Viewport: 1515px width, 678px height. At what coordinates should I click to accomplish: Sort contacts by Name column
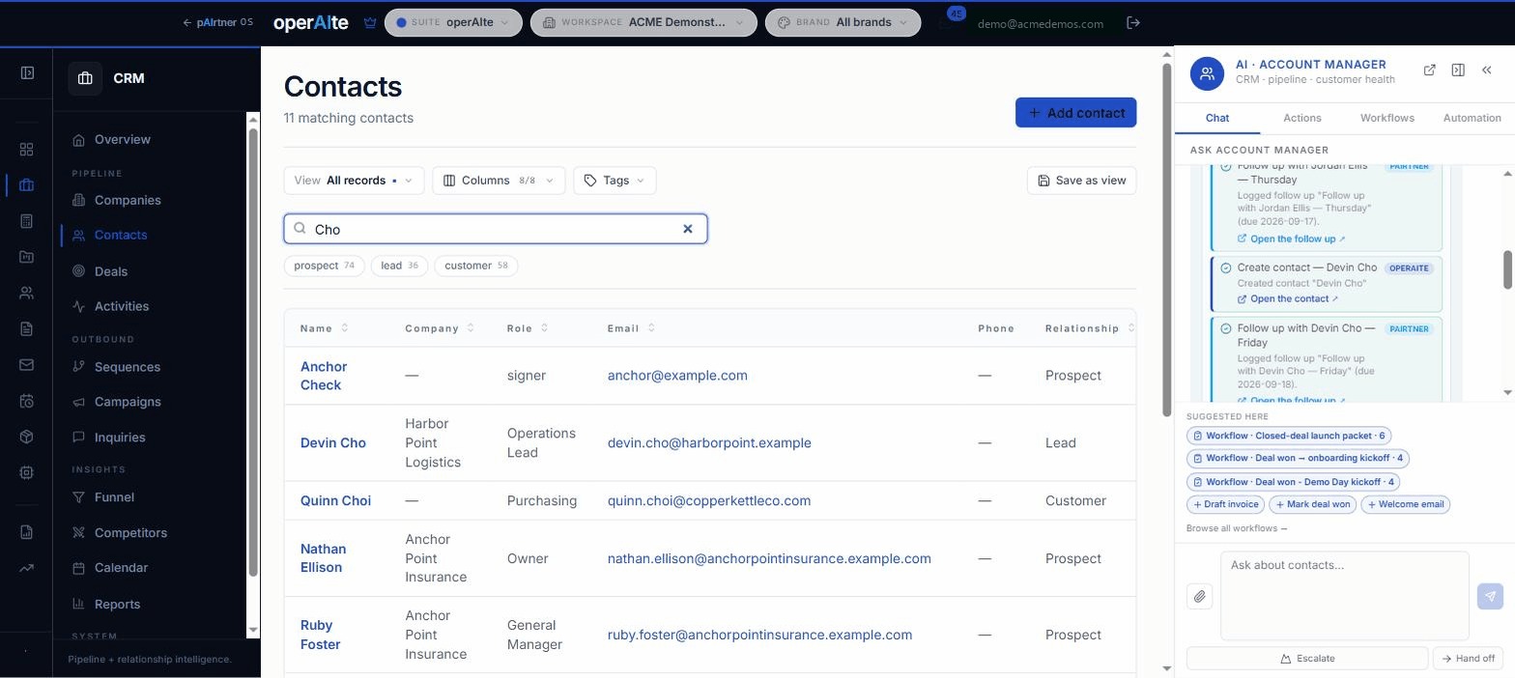click(324, 328)
